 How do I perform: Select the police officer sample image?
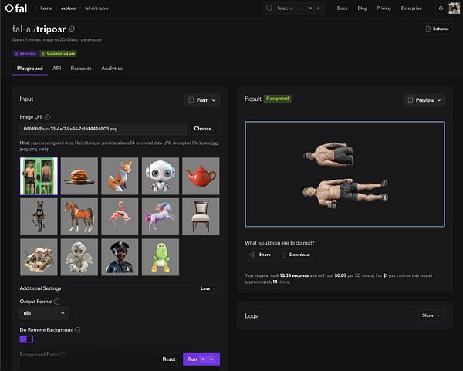[x=120, y=258]
